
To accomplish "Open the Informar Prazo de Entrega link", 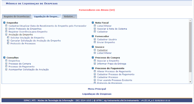I will (x=112, y=64).
